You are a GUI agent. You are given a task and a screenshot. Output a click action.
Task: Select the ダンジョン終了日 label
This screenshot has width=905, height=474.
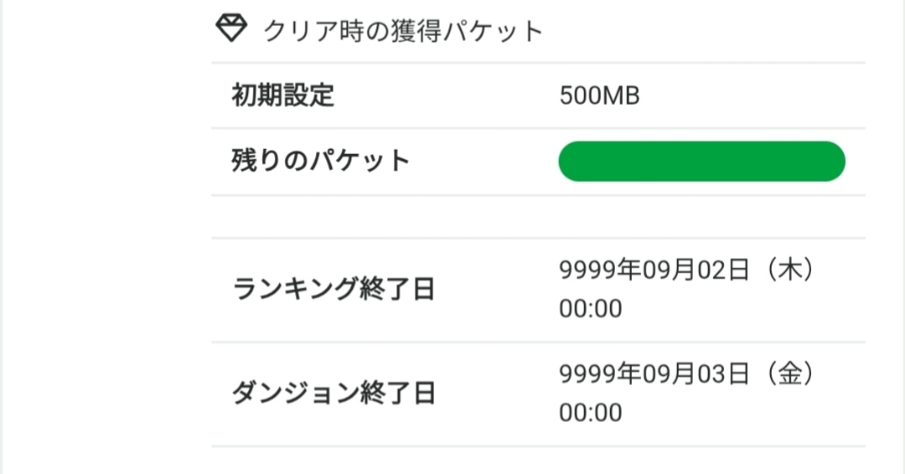[x=334, y=394]
